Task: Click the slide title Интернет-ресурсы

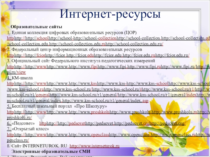Action: click(x=110, y=13)
